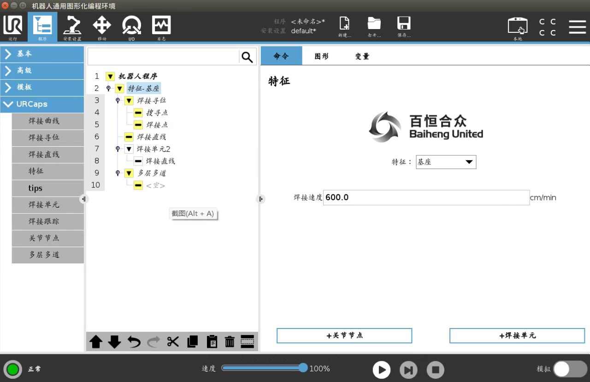Viewport: 590px width, 382px height.
Task: Select the 焊接点 tree node
Action: (157, 125)
